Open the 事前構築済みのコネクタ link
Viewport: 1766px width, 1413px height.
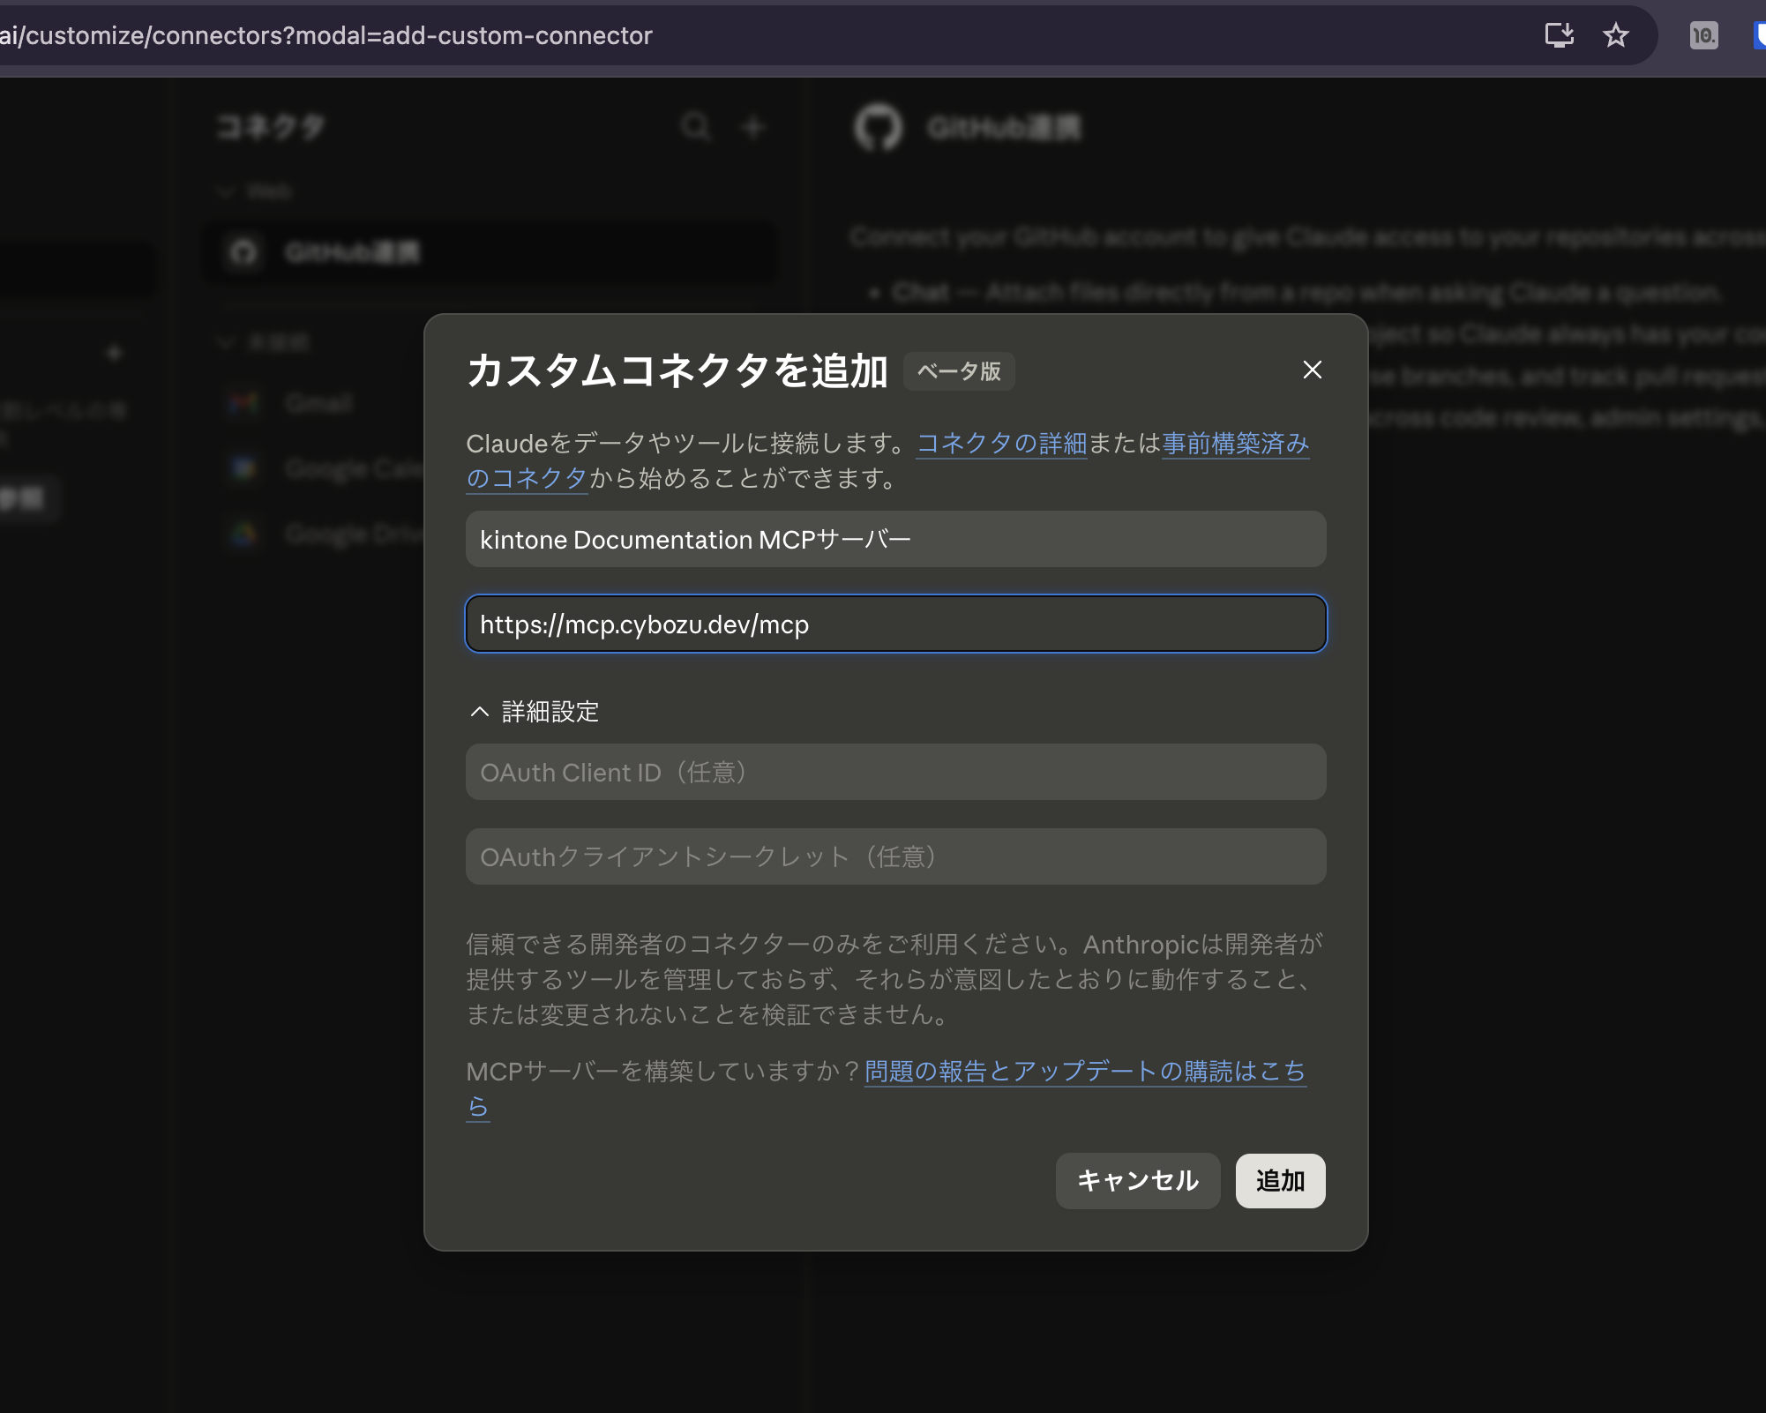click(1235, 444)
